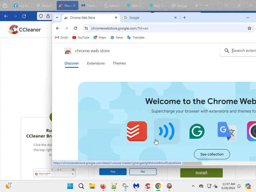This screenshot has width=256, height=192.
Task: Switch to the Extensions tab
Action: tap(96, 63)
